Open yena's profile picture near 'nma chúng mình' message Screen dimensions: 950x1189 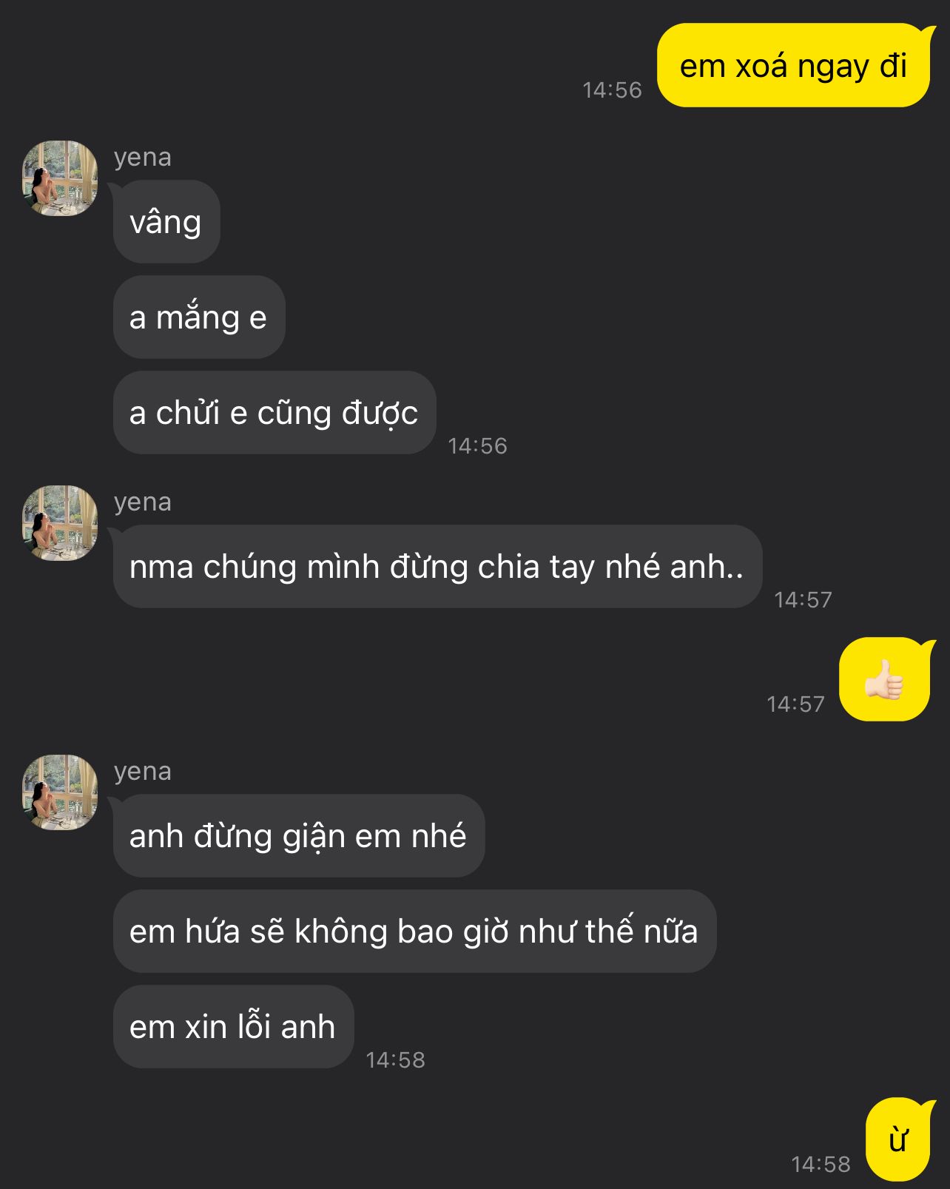[x=60, y=523]
